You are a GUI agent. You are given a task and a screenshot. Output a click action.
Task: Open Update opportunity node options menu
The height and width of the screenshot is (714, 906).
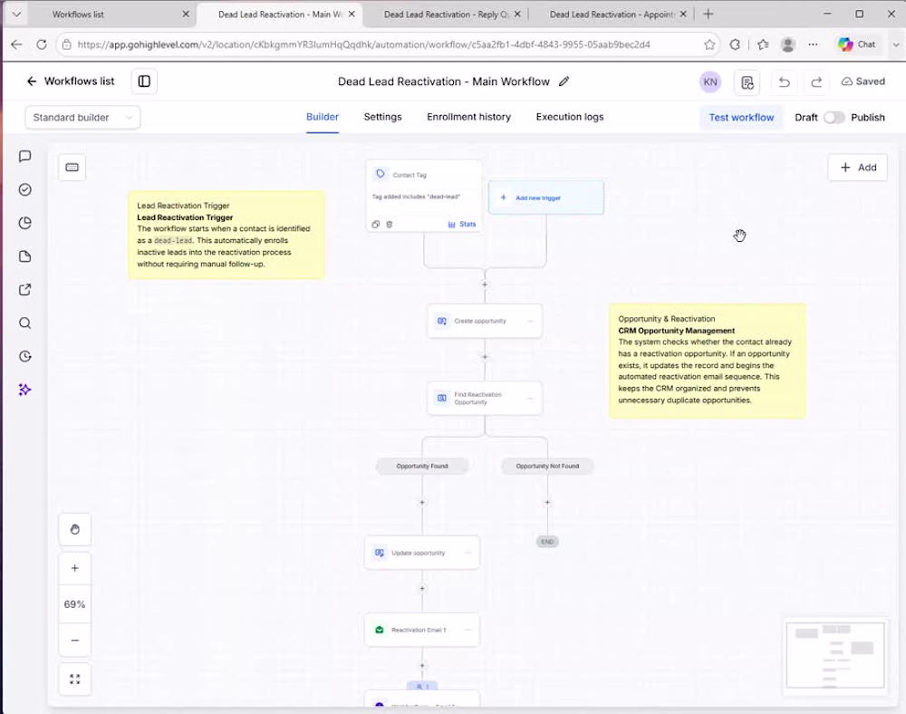[468, 553]
